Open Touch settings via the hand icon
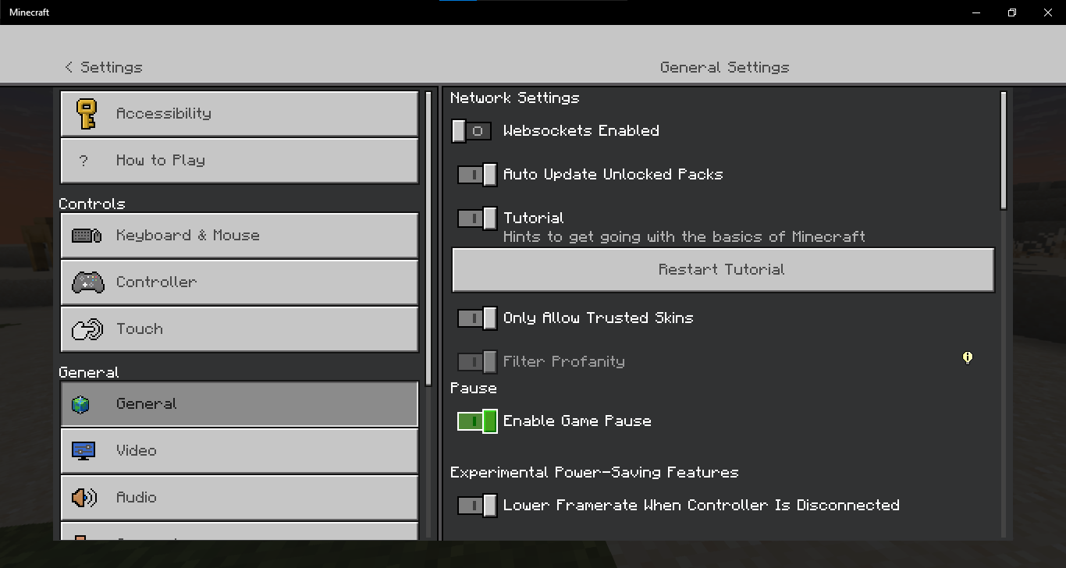The width and height of the screenshot is (1066, 568). pos(87,329)
